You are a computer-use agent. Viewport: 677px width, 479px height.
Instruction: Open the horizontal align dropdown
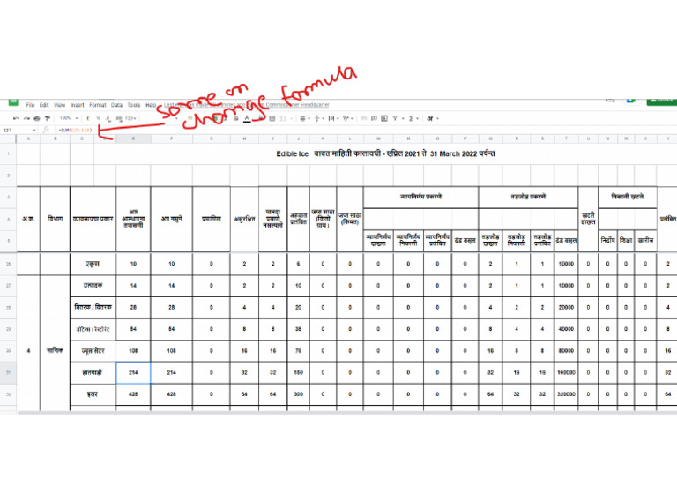click(x=305, y=118)
